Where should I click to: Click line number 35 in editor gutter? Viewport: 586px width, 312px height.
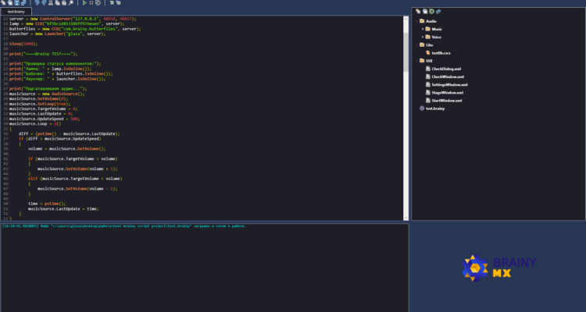5,129
